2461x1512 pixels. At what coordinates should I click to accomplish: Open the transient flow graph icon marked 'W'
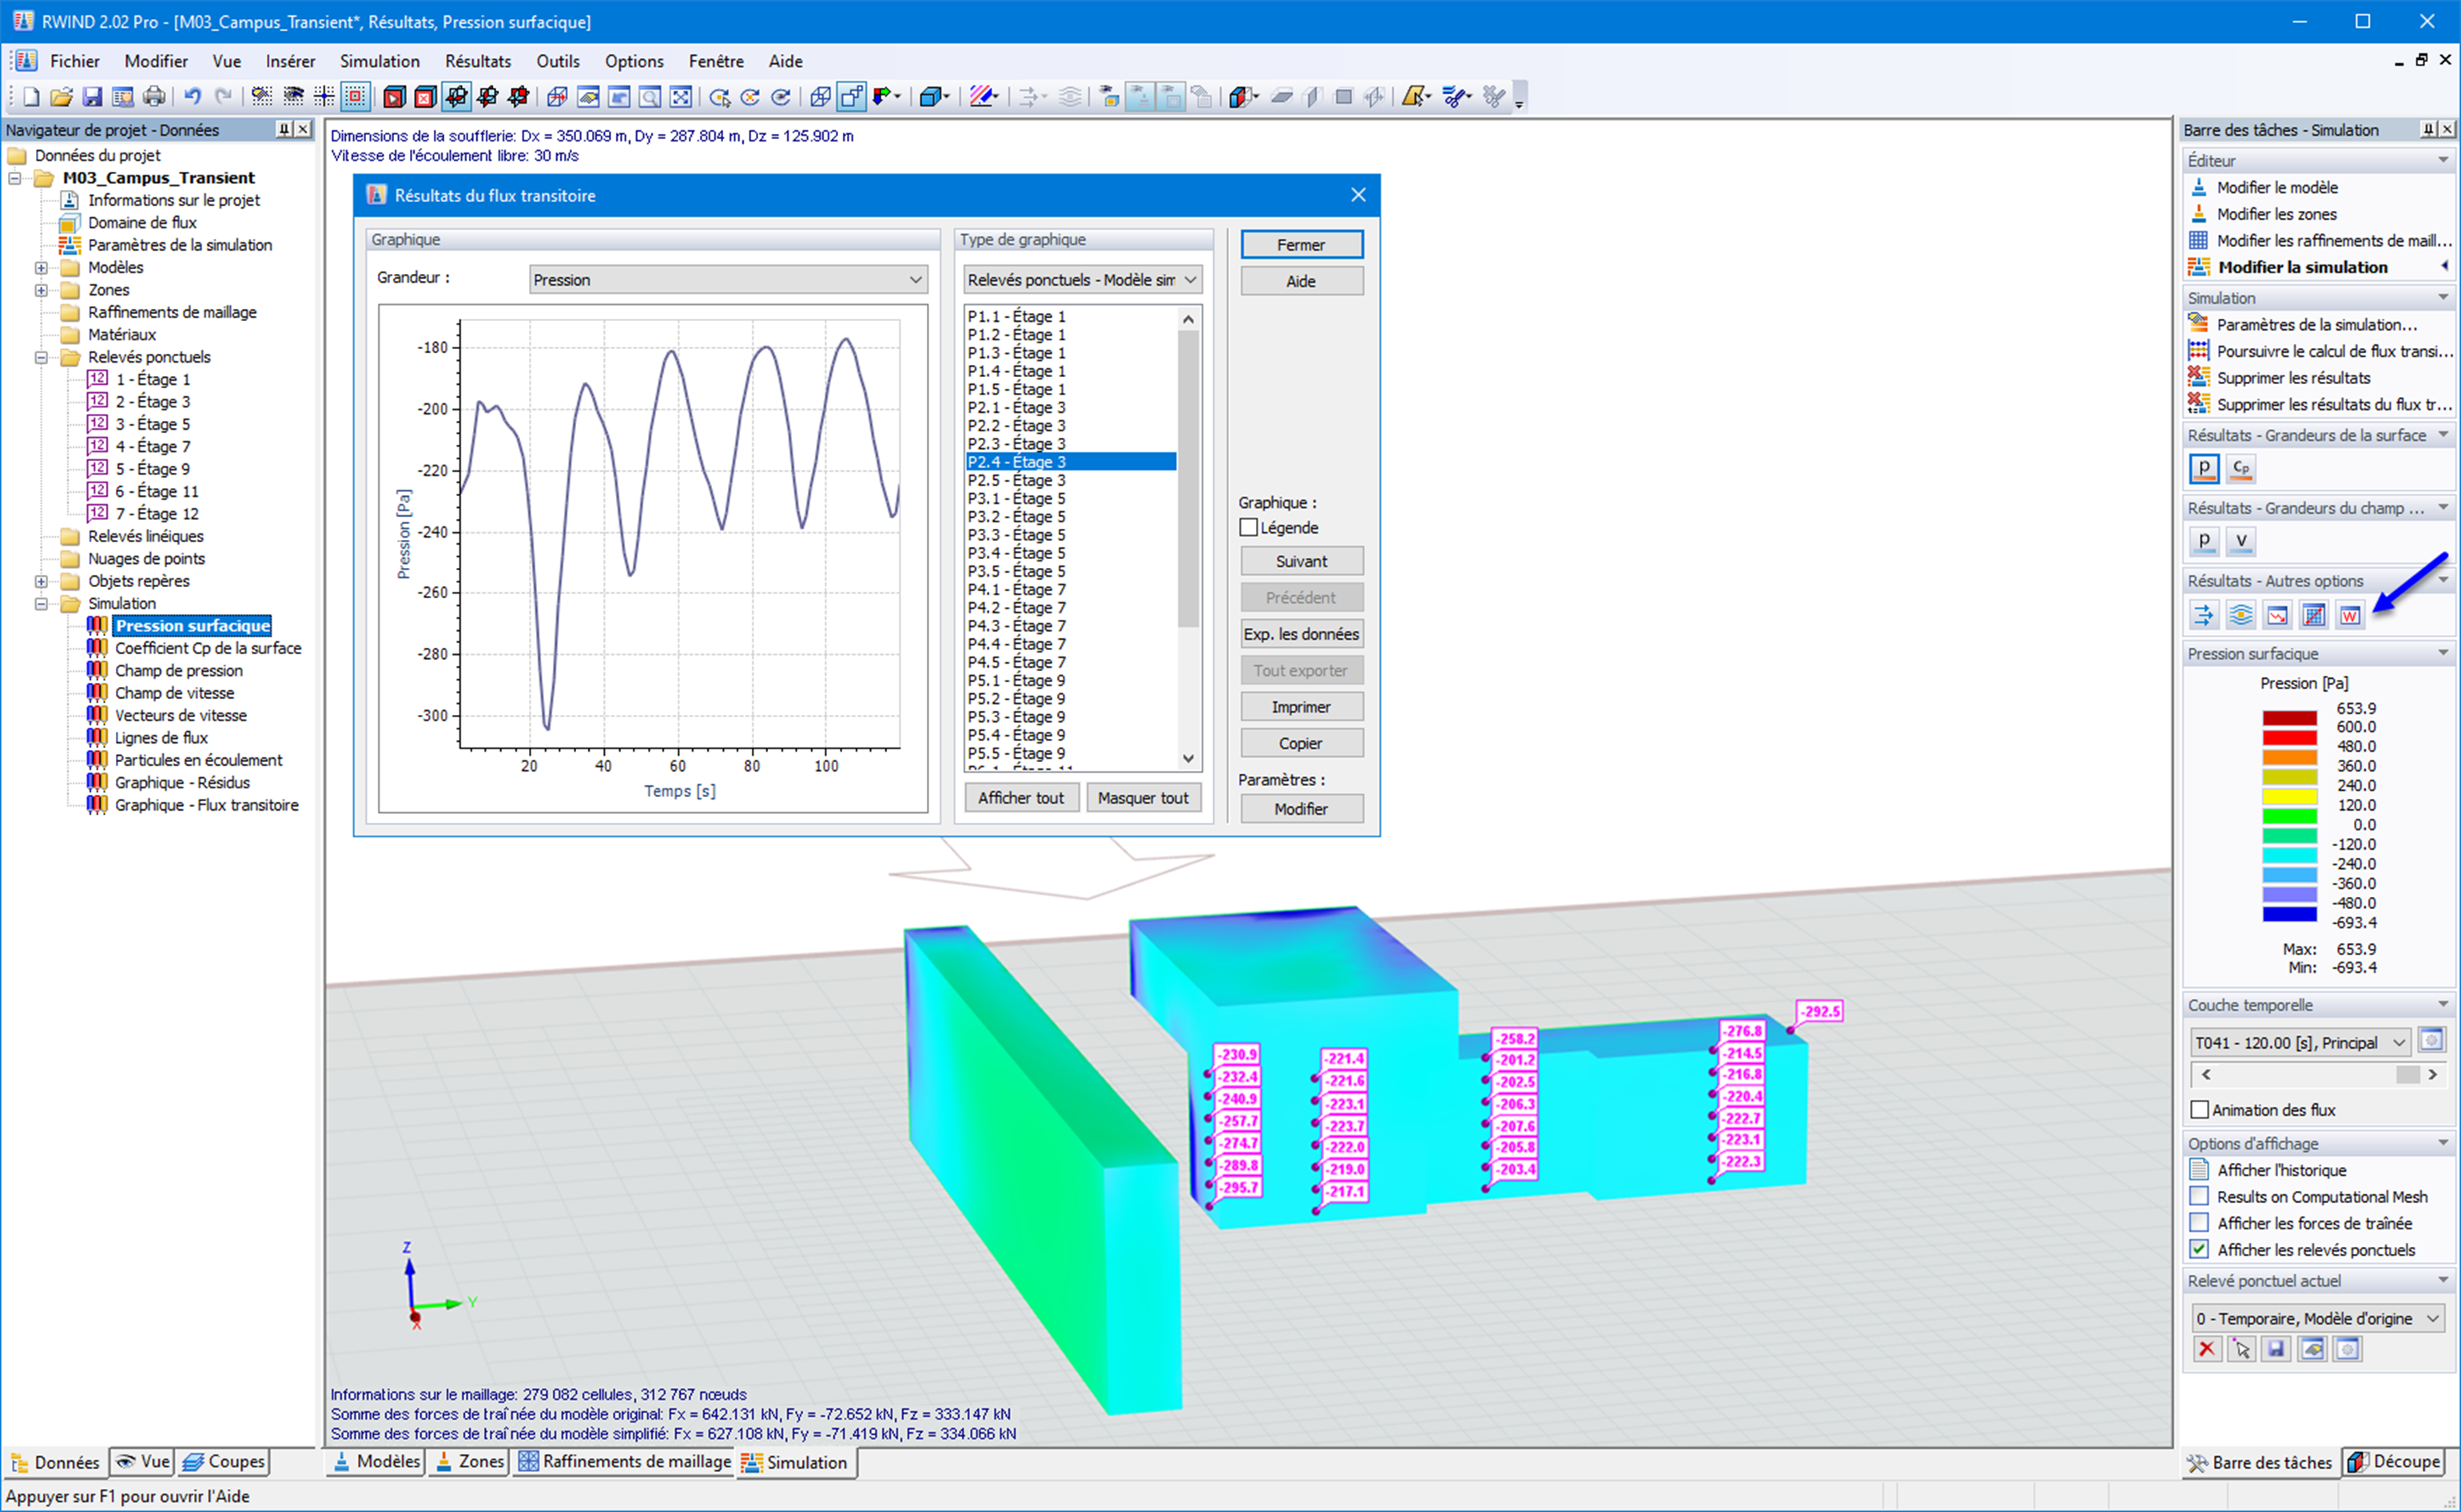point(2350,615)
